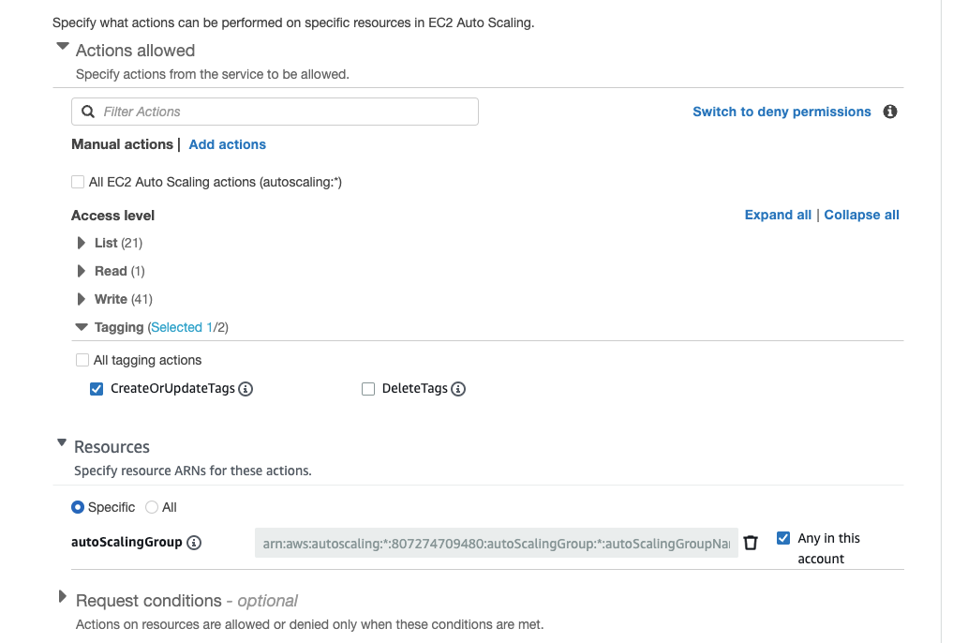
Task: Click the info icon next to CreateOrUpdateTags
Action: click(x=246, y=389)
